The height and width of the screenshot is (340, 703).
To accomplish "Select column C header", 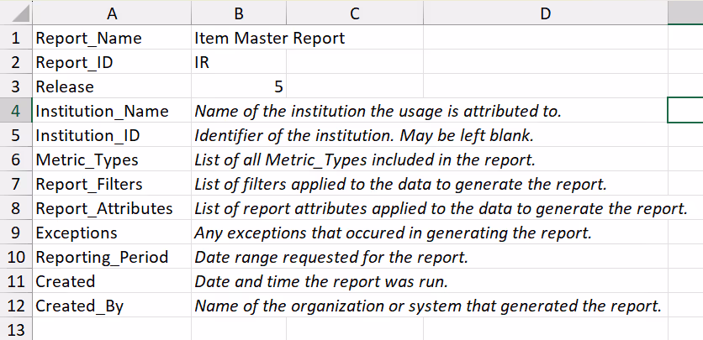I will tap(355, 13).
